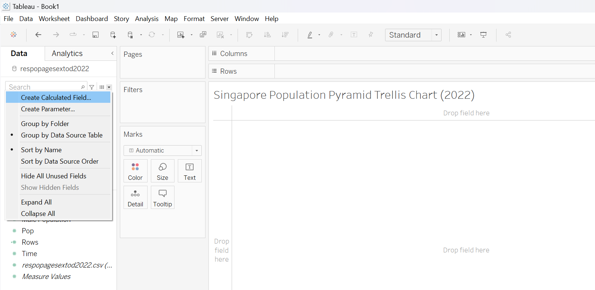Viewport: 595px width, 290px height.
Task: Click the Tableau logo start page icon
Action: coord(14,35)
